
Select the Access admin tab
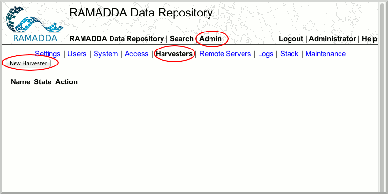(136, 54)
